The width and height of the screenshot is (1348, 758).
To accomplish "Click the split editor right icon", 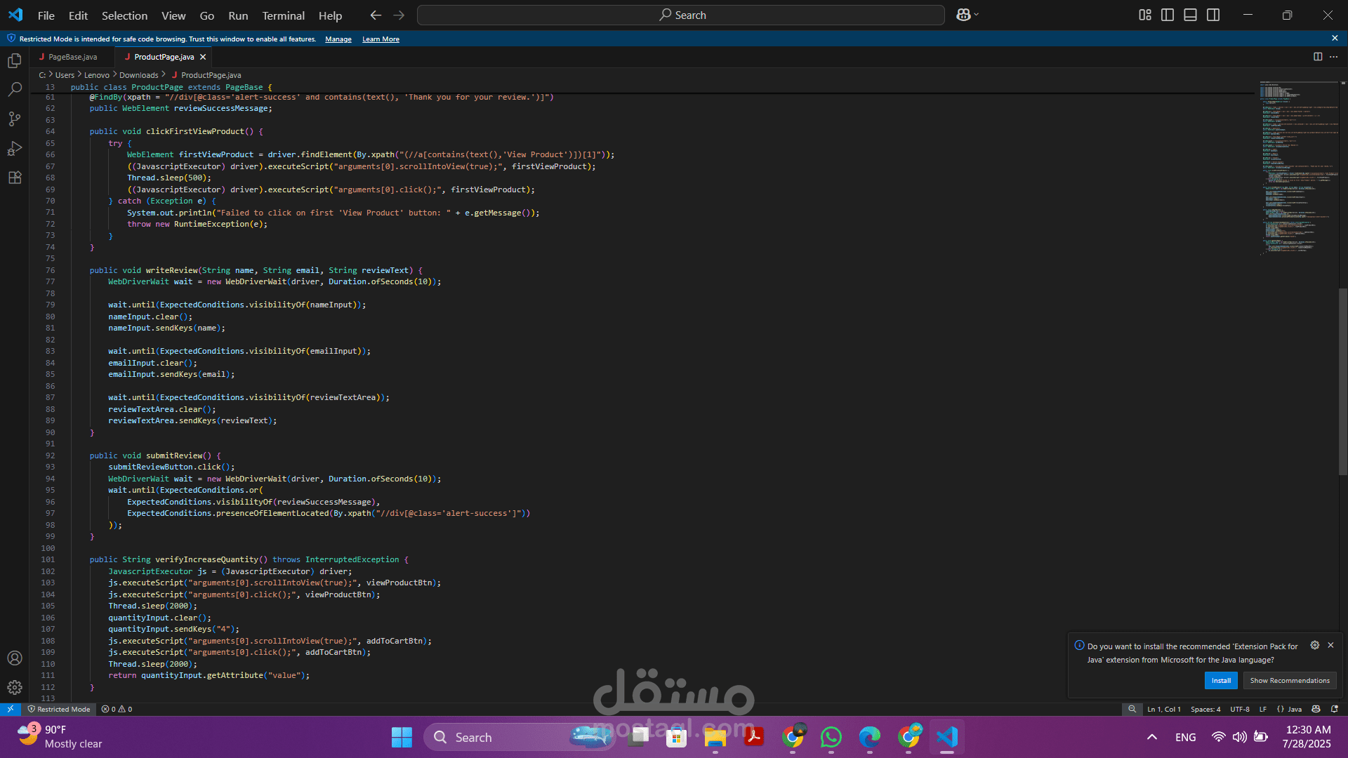I will (x=1318, y=57).
